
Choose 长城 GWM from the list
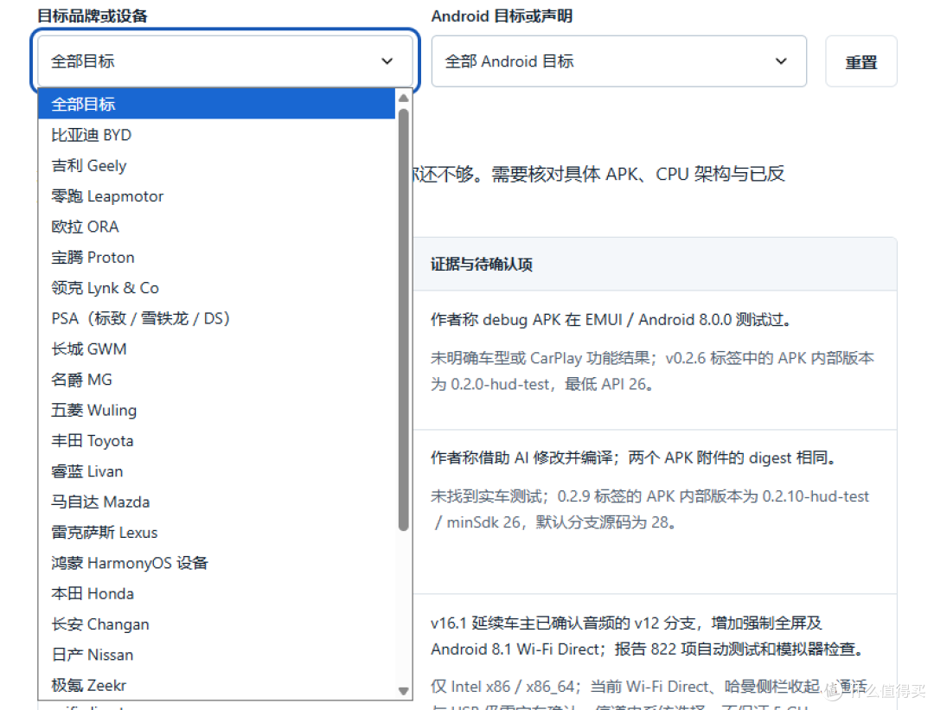pos(217,349)
